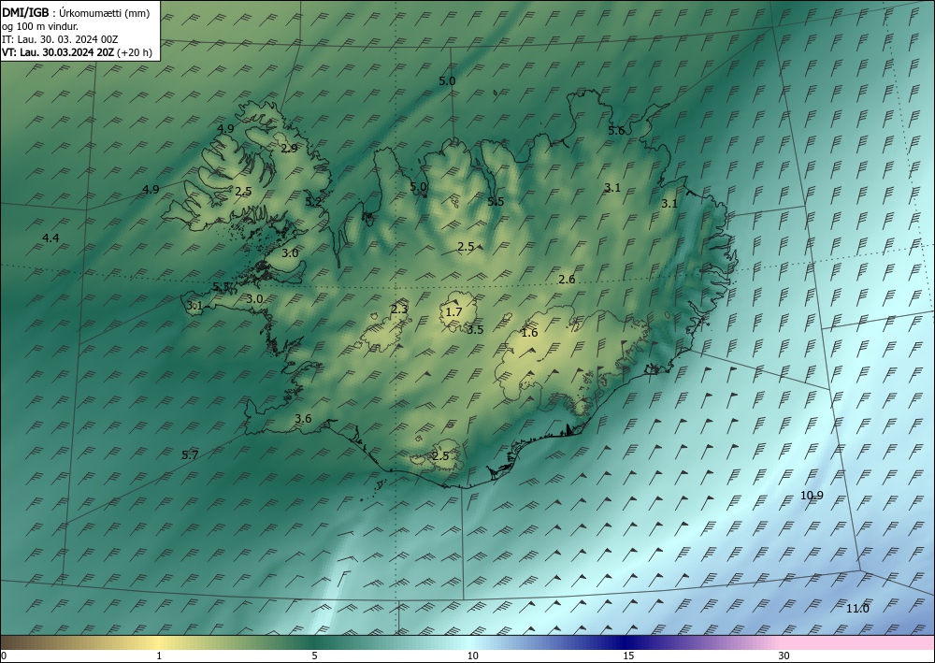
Task: Click the 3.5 precipitation value label
Action: click(475, 330)
